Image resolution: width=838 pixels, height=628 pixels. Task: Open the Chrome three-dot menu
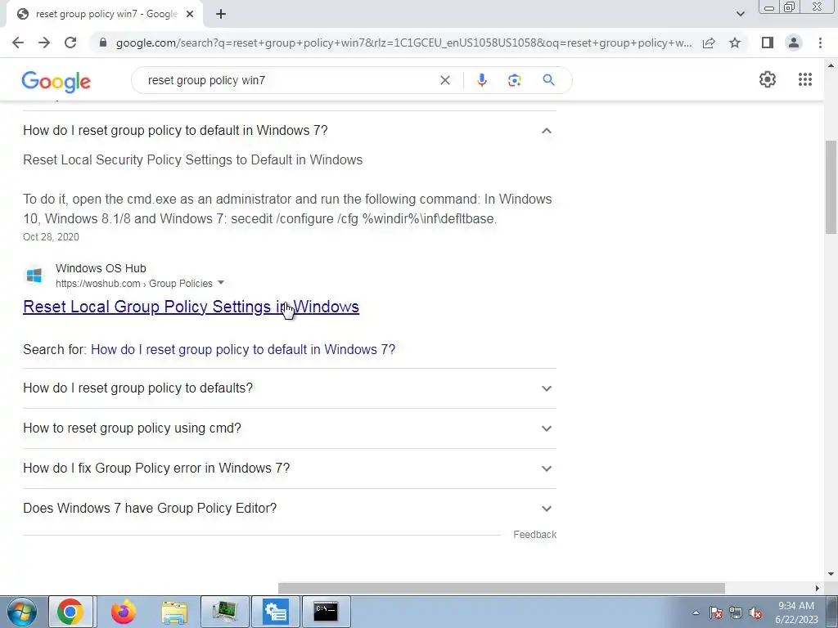pos(820,43)
